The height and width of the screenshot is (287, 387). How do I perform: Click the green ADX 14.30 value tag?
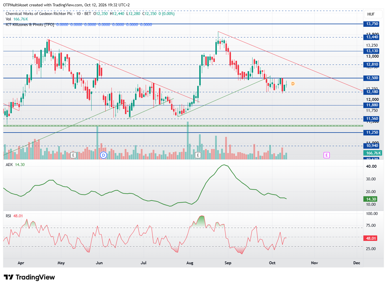(371, 199)
